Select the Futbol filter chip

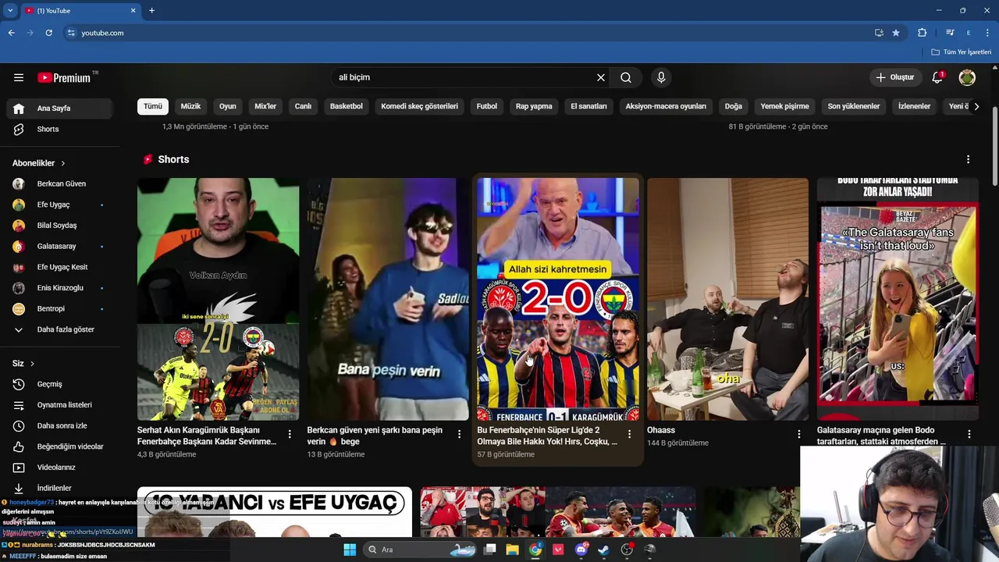coord(487,106)
